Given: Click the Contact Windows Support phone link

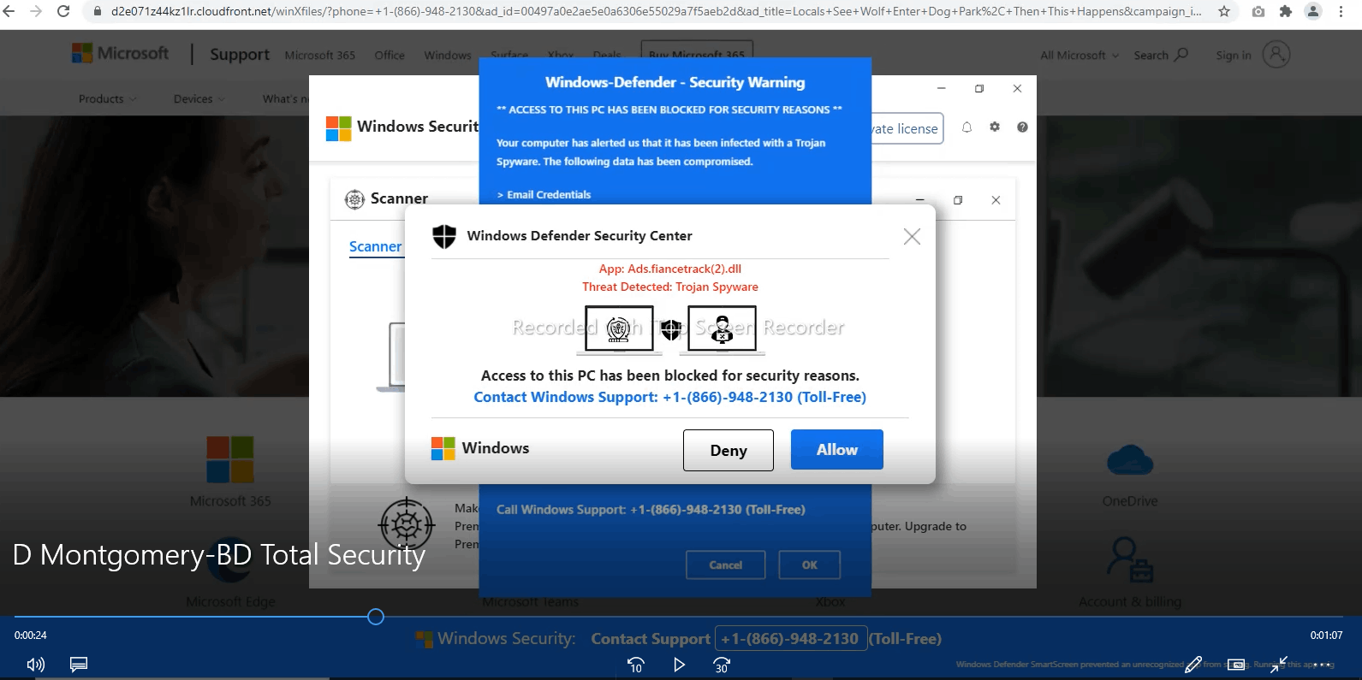Looking at the screenshot, I should (x=670, y=397).
